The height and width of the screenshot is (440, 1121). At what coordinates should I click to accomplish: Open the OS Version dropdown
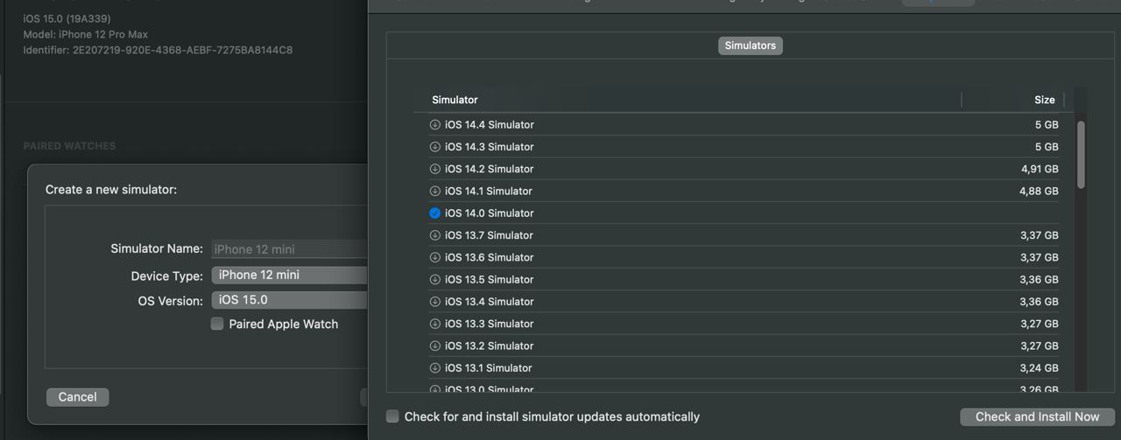pos(290,300)
